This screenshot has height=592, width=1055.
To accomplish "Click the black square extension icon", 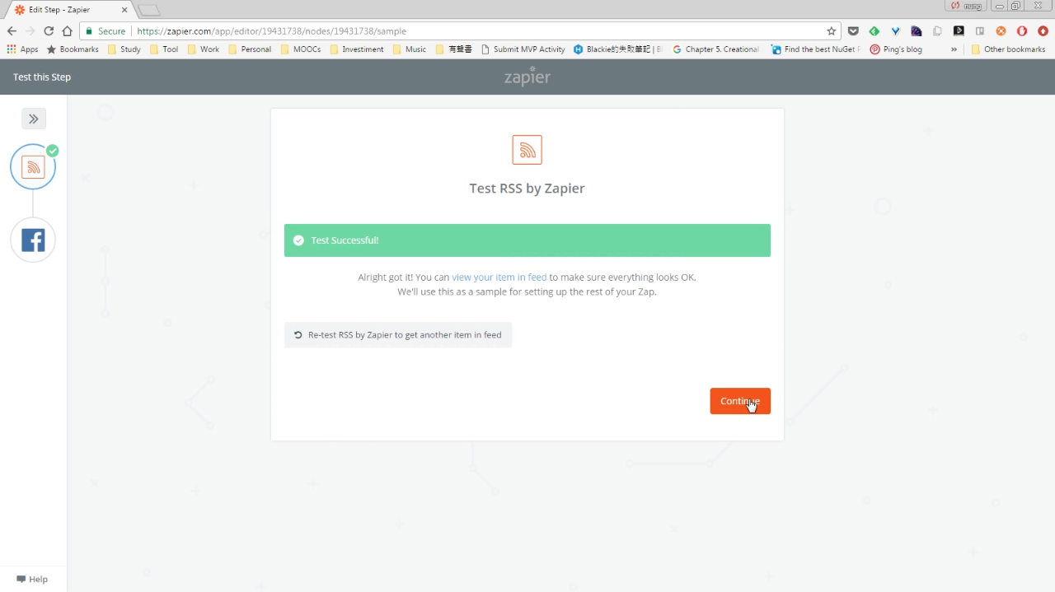I will (x=959, y=31).
